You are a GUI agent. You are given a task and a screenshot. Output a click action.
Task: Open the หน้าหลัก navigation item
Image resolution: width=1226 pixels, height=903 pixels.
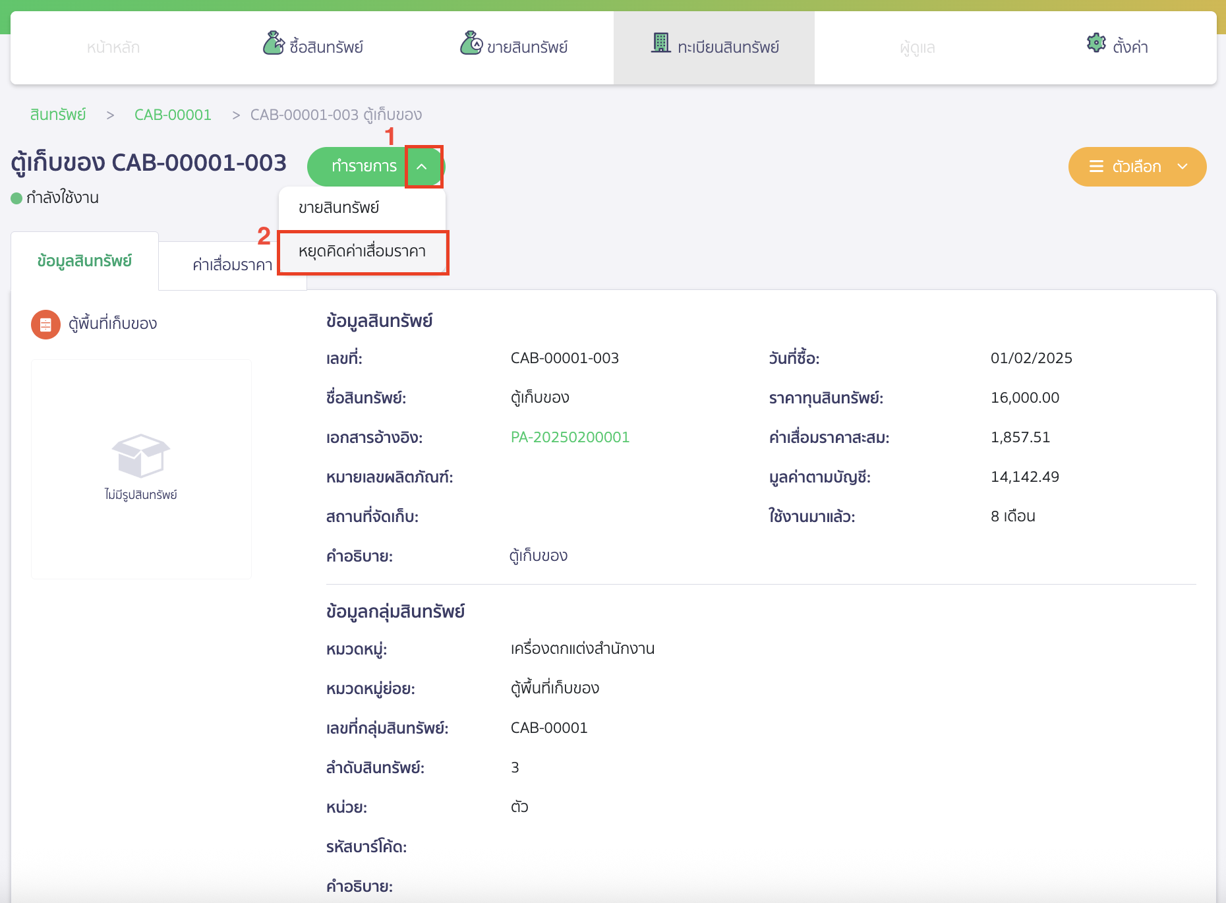pyautogui.click(x=113, y=47)
